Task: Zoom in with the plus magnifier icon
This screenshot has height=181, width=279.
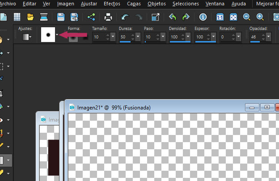Action: pyautogui.click(x=260, y=17)
